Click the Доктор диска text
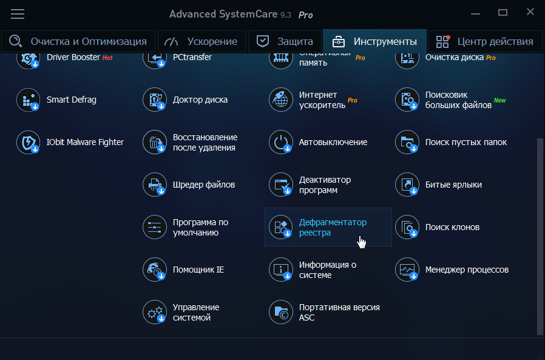Image resolution: width=545 pixels, height=360 pixels. (200, 100)
